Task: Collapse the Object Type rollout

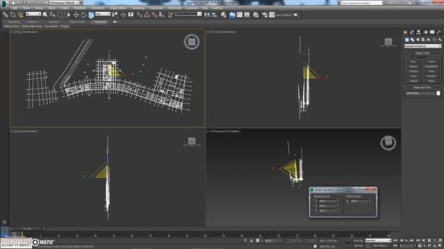Action: [422, 53]
